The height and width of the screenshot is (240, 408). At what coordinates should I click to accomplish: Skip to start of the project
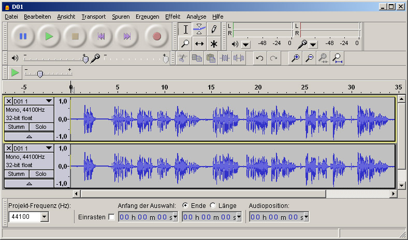point(101,36)
